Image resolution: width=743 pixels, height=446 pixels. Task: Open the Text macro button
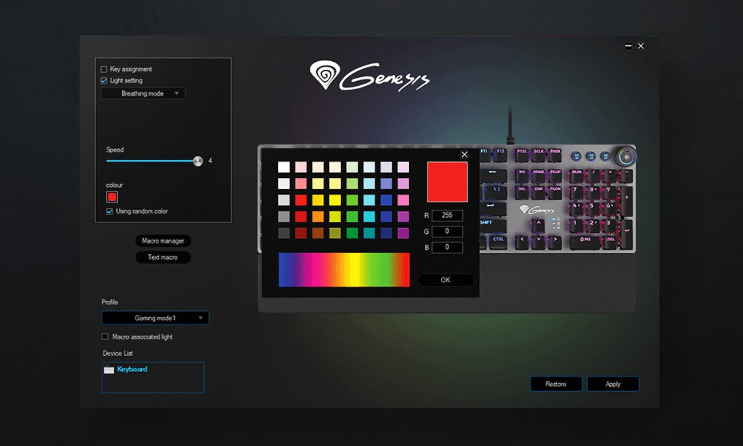click(163, 257)
